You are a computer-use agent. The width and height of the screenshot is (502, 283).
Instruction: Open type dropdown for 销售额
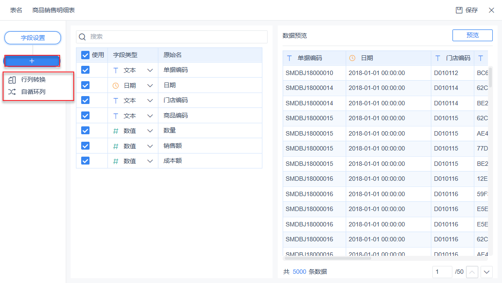point(150,146)
